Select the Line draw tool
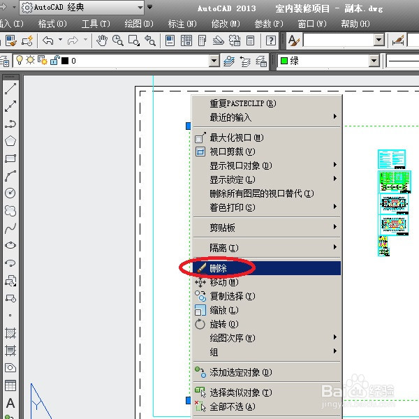 [x=10, y=89]
